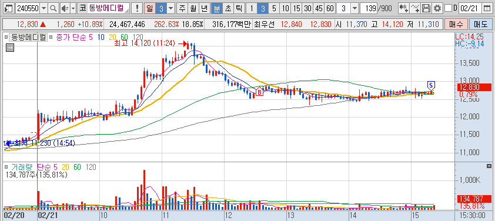Click the date field 02/21
Image resolution: width=495 pixels, height=221 pixels.
[x=471, y=9]
